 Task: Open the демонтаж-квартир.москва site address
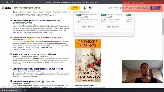coord(22,23)
